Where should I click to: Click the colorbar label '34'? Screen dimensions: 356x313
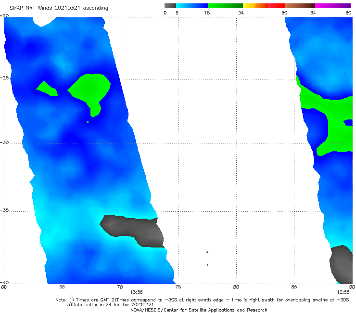pos(241,13)
